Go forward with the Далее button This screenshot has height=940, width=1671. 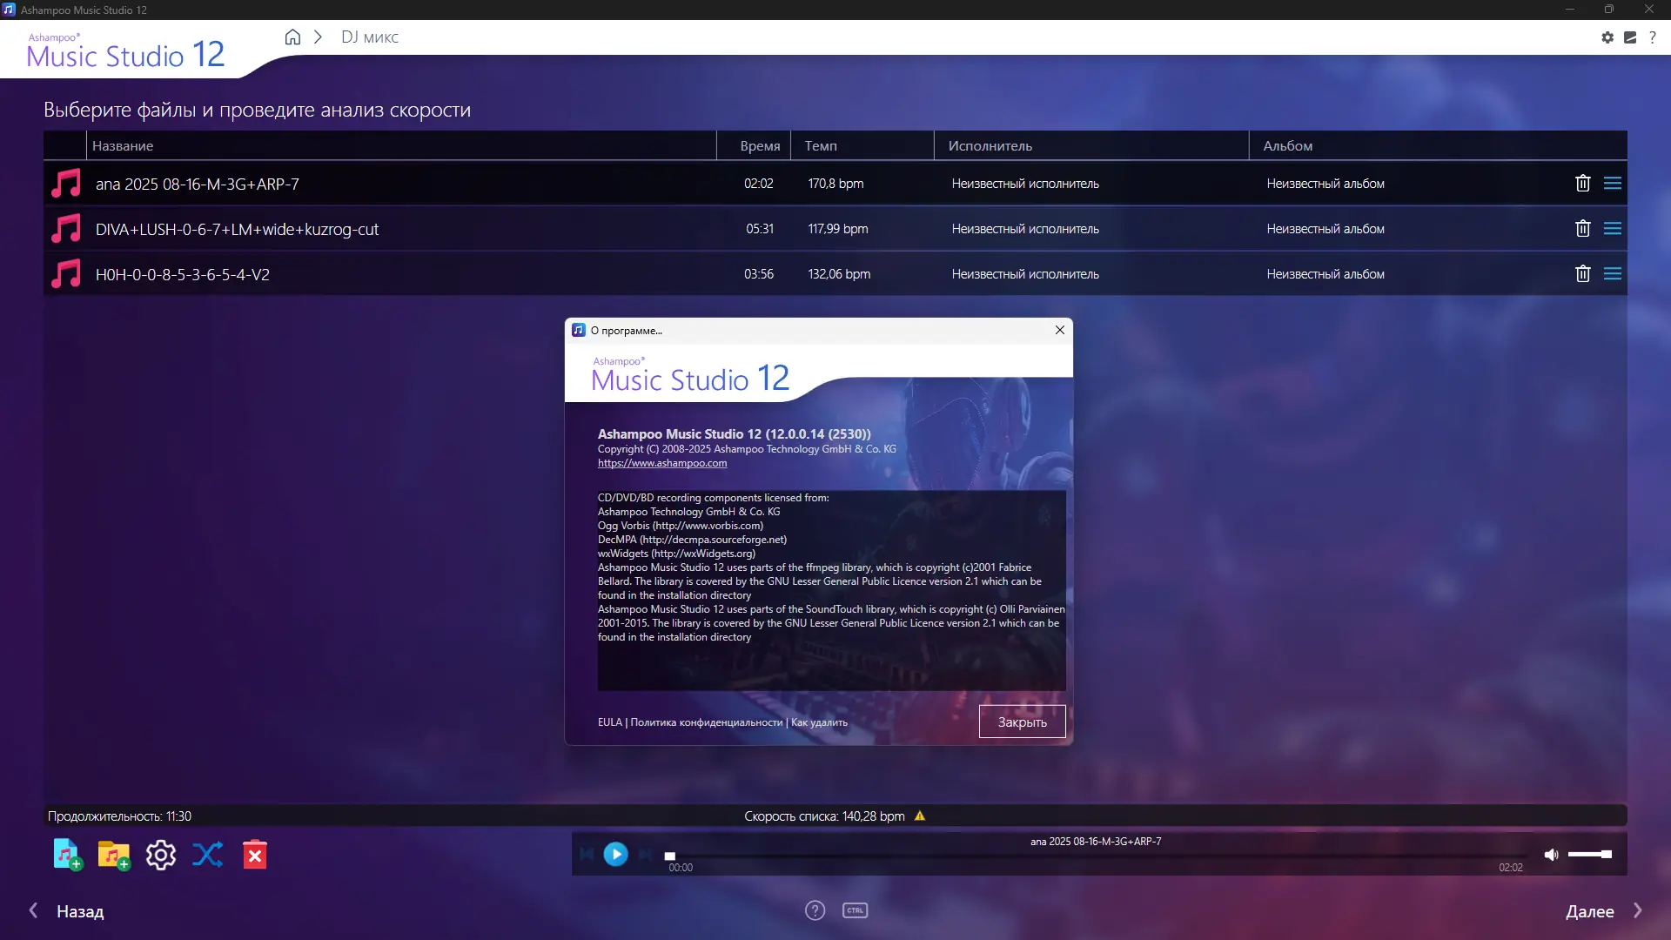(x=1601, y=911)
